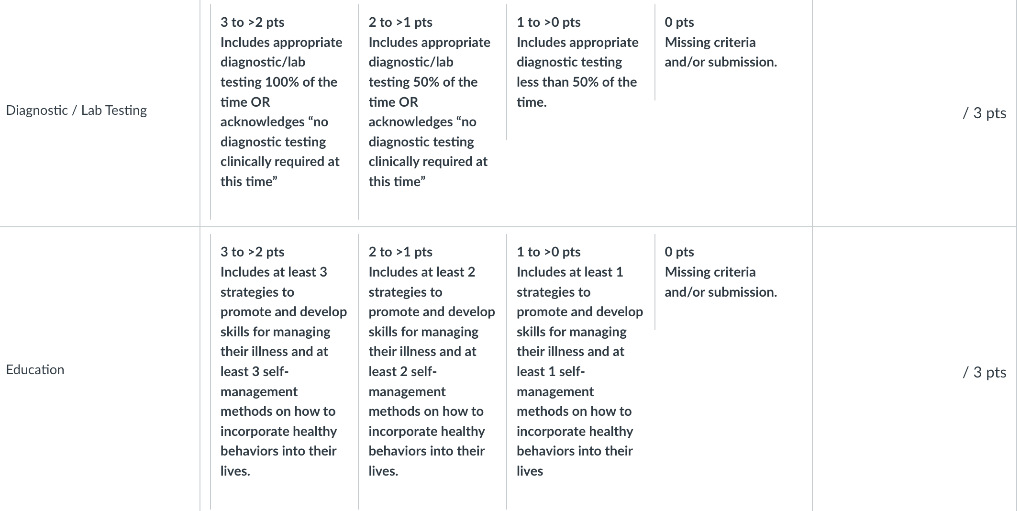Click 'testing 100% of the time' description
The image size is (1020, 511).
pyautogui.click(x=279, y=92)
